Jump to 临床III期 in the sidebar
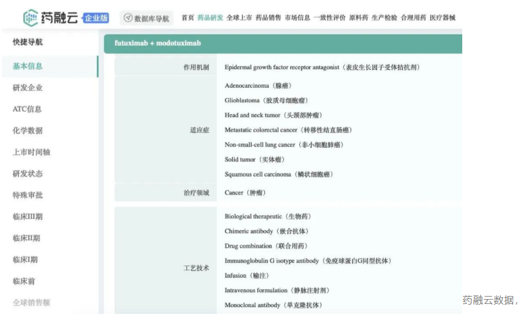Image resolution: width=526 pixels, height=315 pixels. (x=28, y=216)
